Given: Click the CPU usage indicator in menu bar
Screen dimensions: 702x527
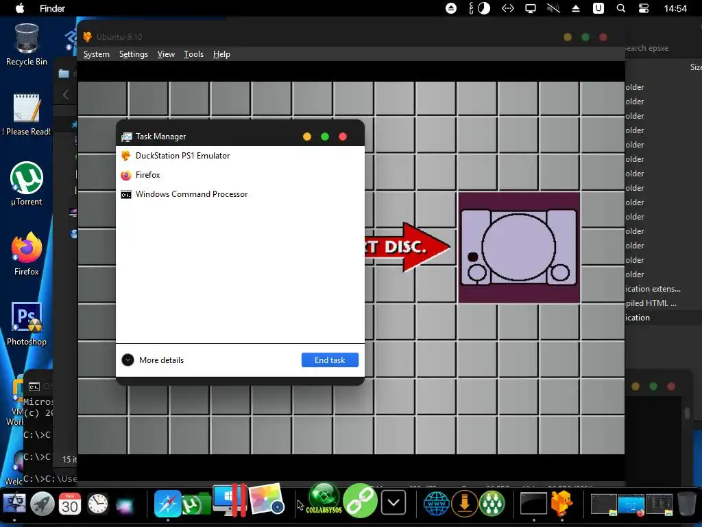Looking at the screenshot, I should [x=479, y=8].
